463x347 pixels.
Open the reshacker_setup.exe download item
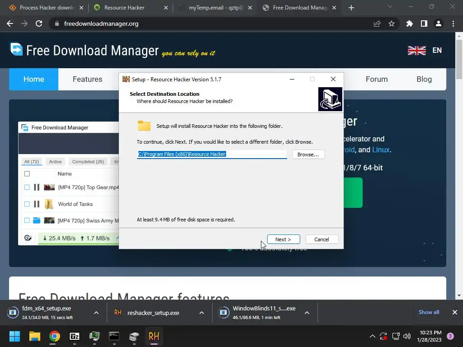[153, 313]
